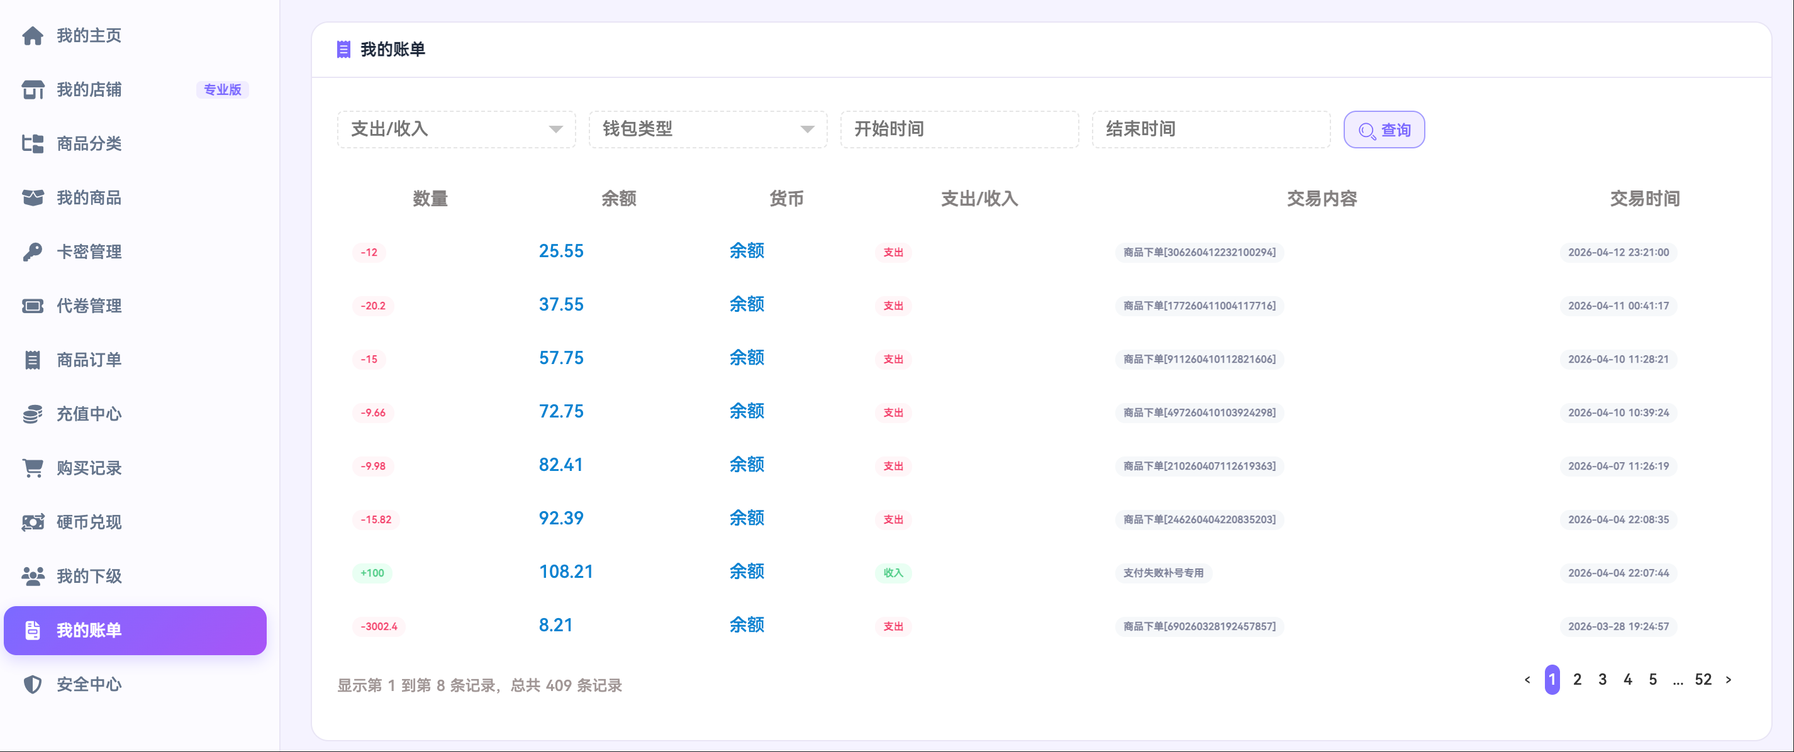Open the 钱包类型 dropdown
The image size is (1794, 752).
point(708,130)
